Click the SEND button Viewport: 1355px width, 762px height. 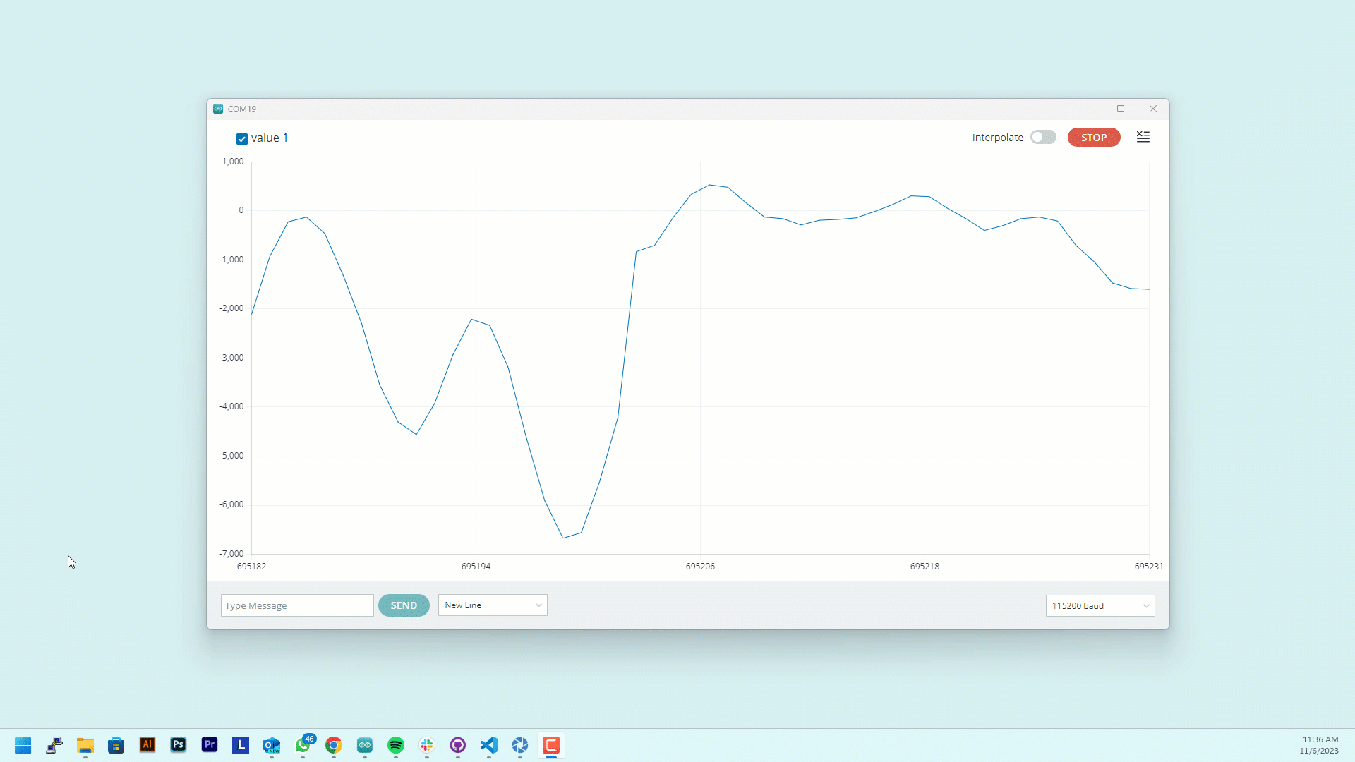[x=404, y=605]
